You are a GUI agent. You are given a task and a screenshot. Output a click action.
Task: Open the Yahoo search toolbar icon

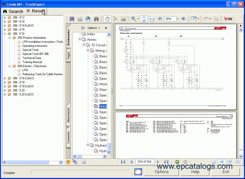pos(228,19)
